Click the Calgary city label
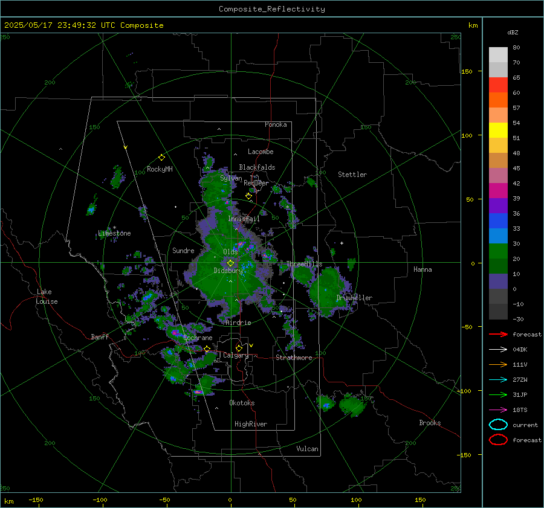Viewport: 544px width, 508px height. 236,355
